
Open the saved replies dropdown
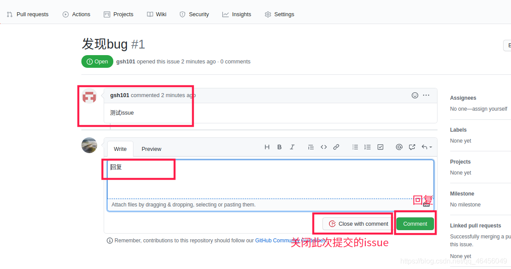coord(427,147)
